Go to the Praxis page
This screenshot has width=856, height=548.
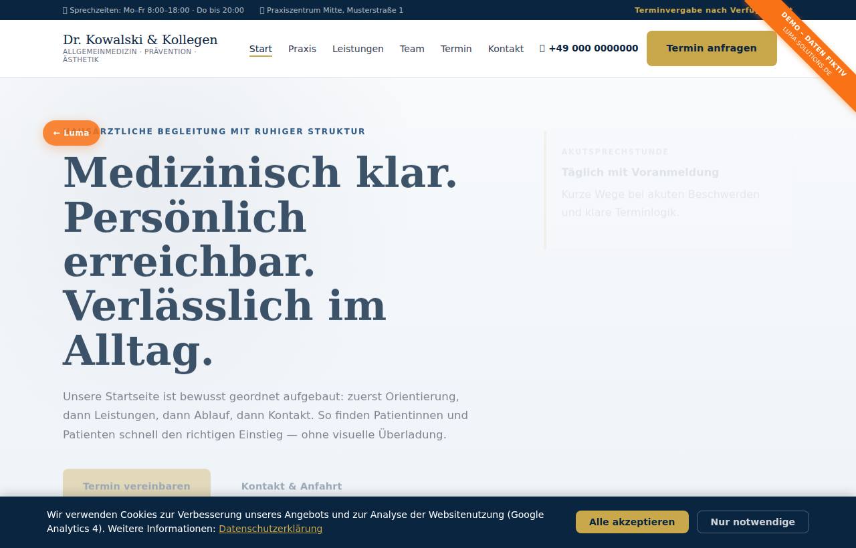point(302,49)
